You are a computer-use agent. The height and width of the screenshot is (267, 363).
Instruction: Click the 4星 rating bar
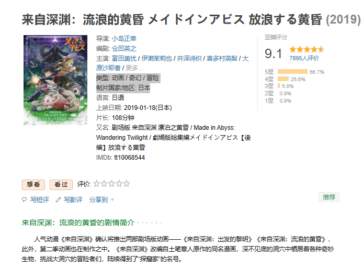(x=283, y=79)
